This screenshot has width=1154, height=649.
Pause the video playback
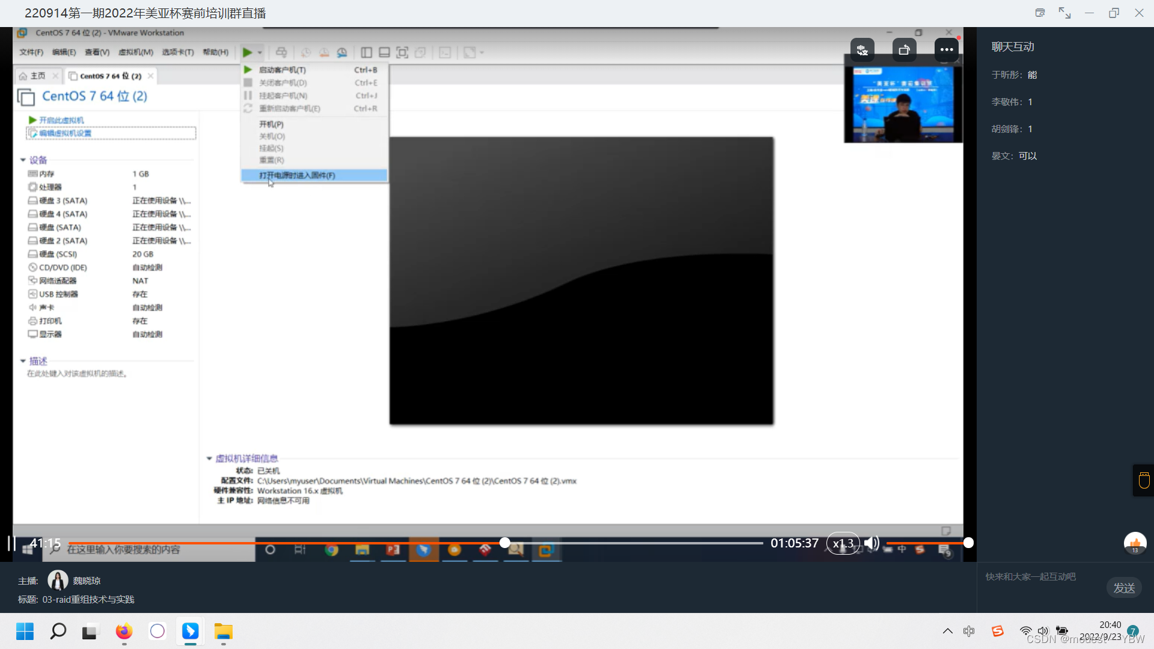click(x=11, y=543)
